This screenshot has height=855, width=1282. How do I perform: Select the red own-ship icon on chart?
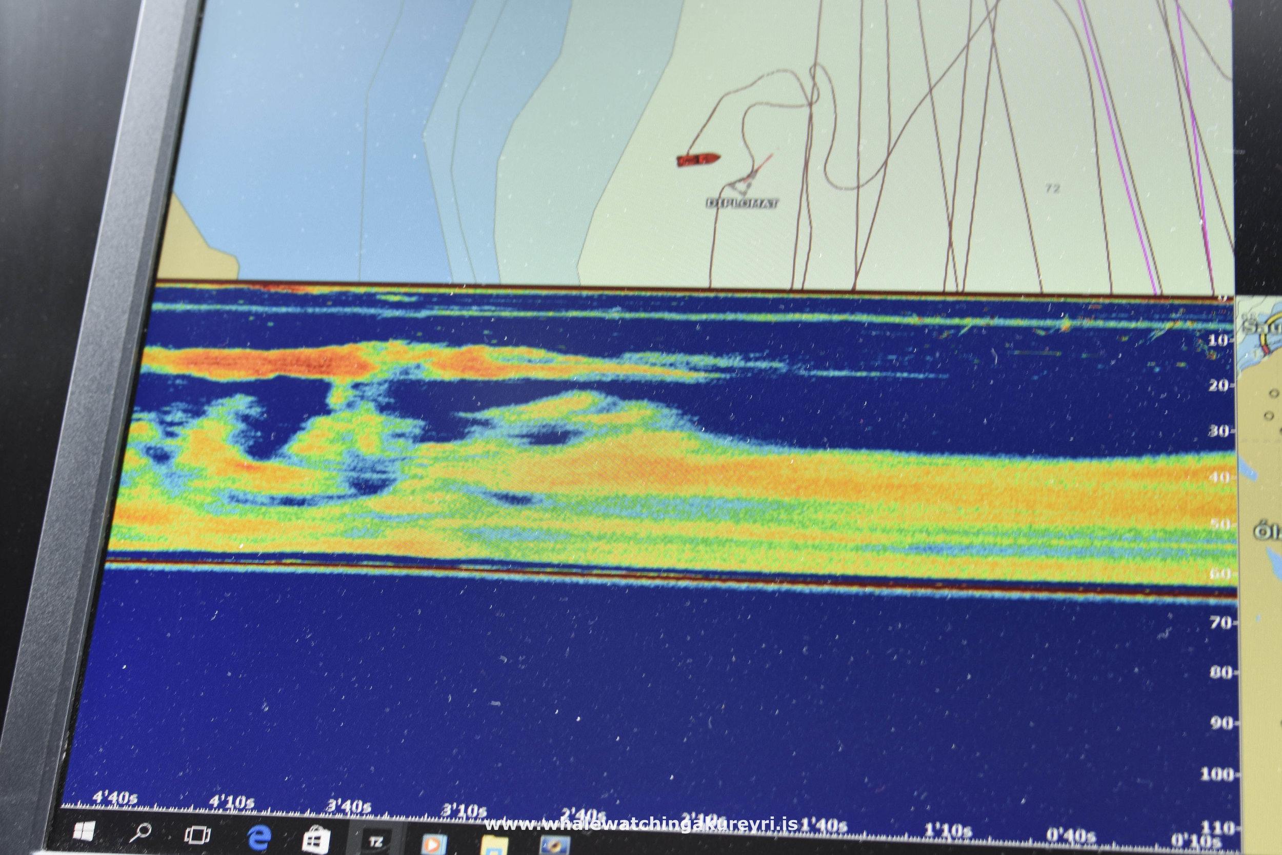[698, 159]
